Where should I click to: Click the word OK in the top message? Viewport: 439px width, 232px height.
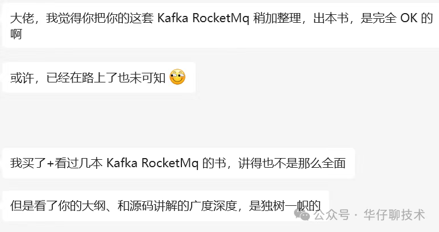(x=409, y=18)
